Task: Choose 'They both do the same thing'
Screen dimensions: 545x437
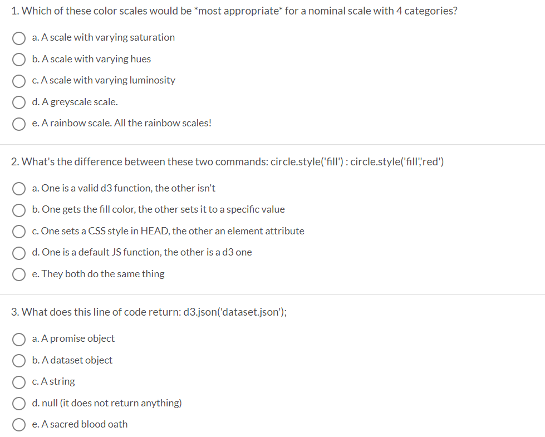Action: [x=19, y=274]
